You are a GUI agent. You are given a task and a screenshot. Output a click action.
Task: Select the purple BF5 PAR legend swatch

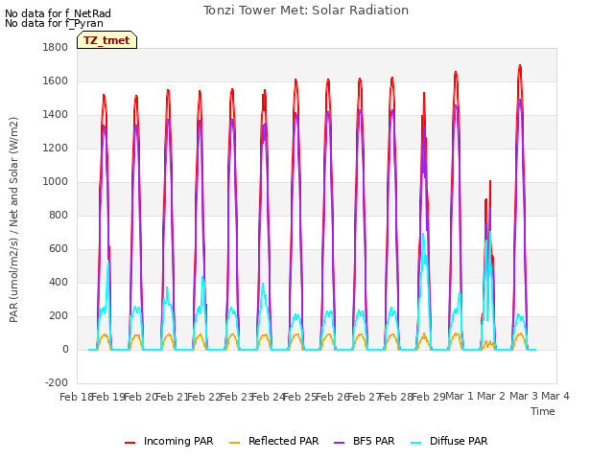tap(339, 443)
